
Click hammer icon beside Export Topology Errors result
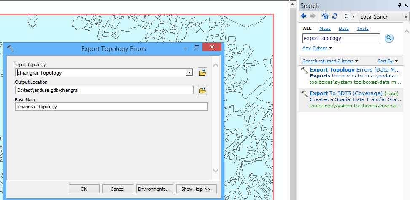point(304,70)
